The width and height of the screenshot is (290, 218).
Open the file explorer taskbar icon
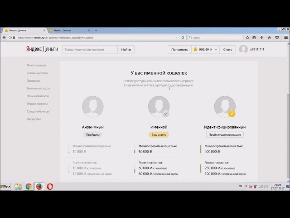click(x=18, y=187)
